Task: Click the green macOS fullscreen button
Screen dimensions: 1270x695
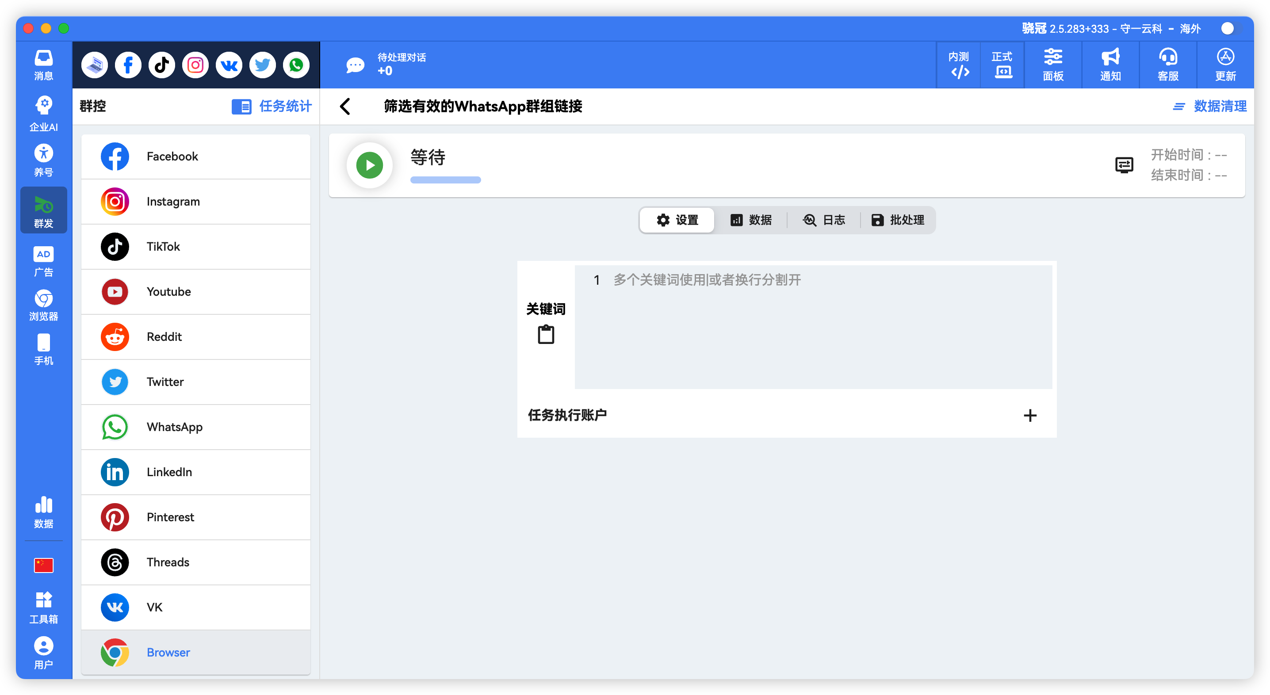Action: [x=64, y=28]
